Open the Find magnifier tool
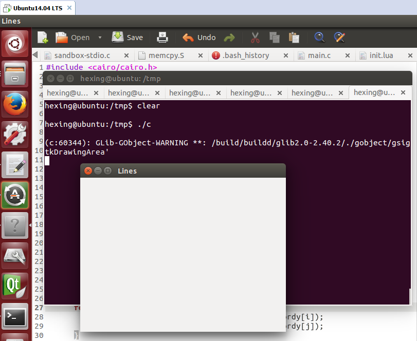This screenshot has width=417, height=341. 319,37
